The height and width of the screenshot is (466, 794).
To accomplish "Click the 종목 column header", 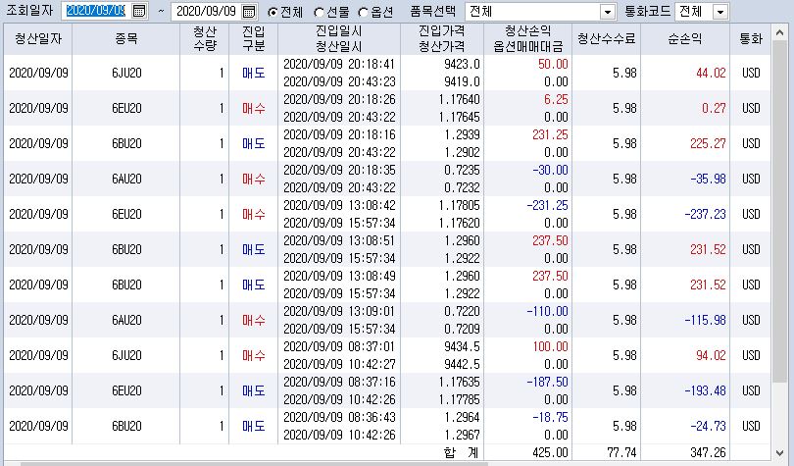I will [x=126, y=39].
